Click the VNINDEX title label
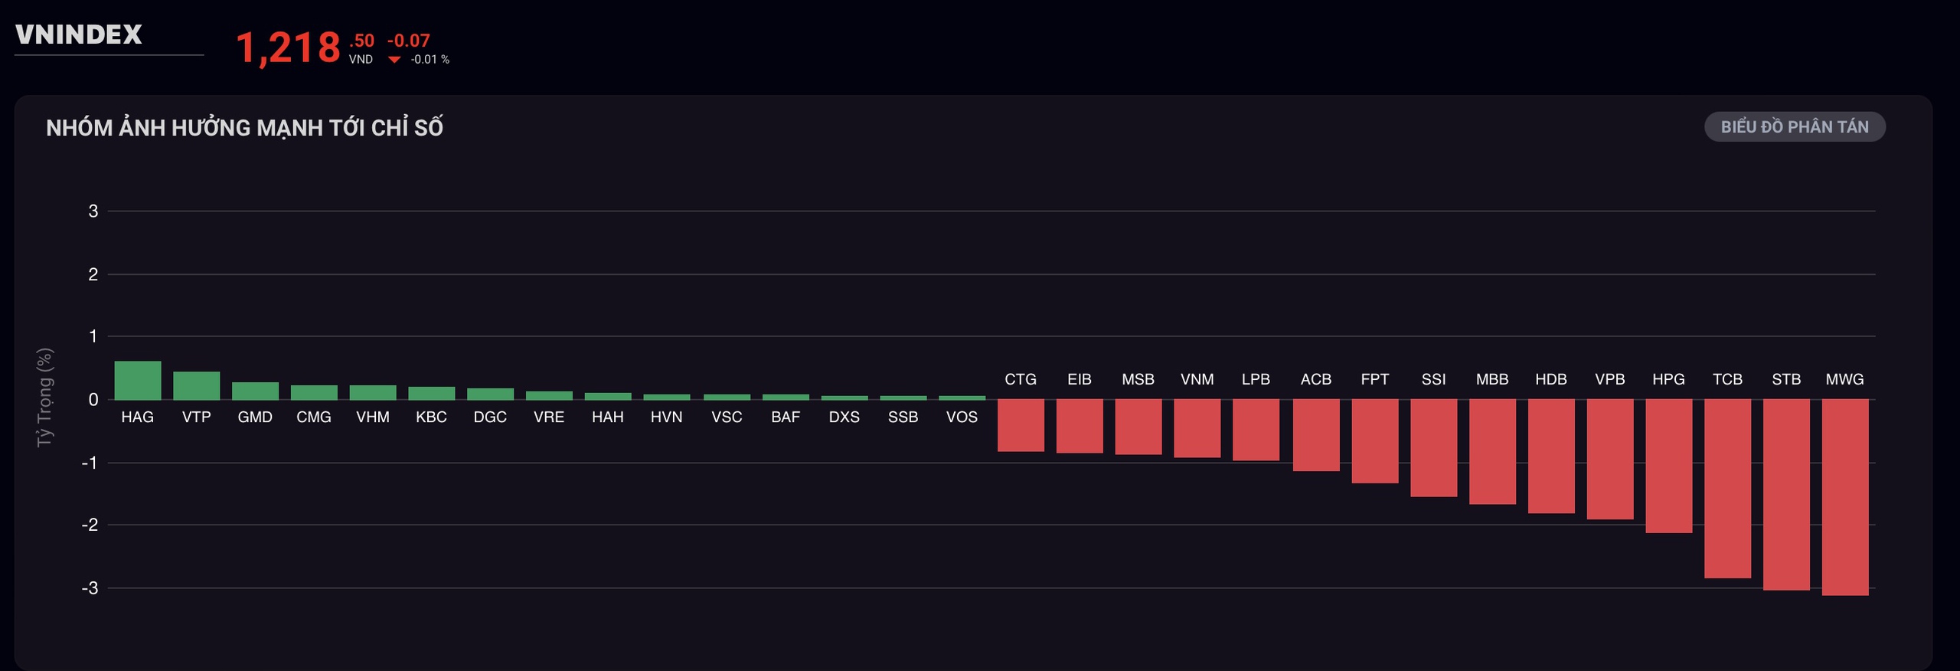 pyautogui.click(x=79, y=34)
